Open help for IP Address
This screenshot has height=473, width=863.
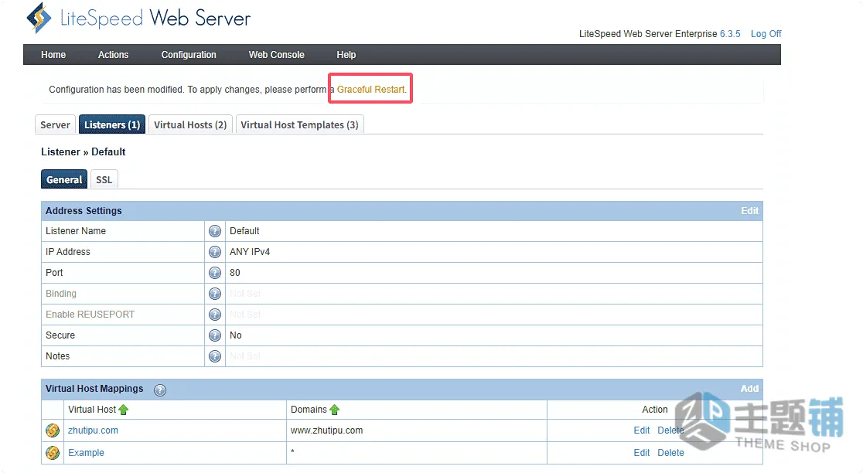pos(215,252)
